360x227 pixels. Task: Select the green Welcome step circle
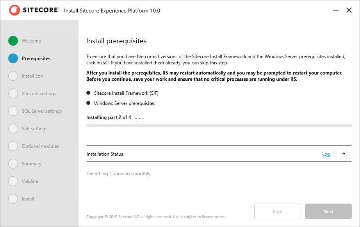13,41
